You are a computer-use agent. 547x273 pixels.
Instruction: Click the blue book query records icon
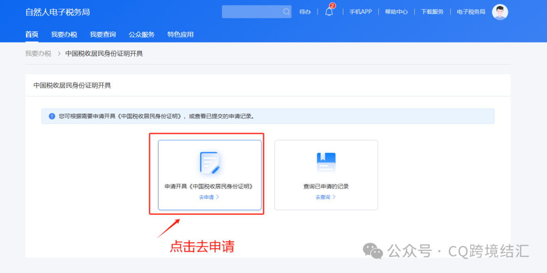point(326,163)
